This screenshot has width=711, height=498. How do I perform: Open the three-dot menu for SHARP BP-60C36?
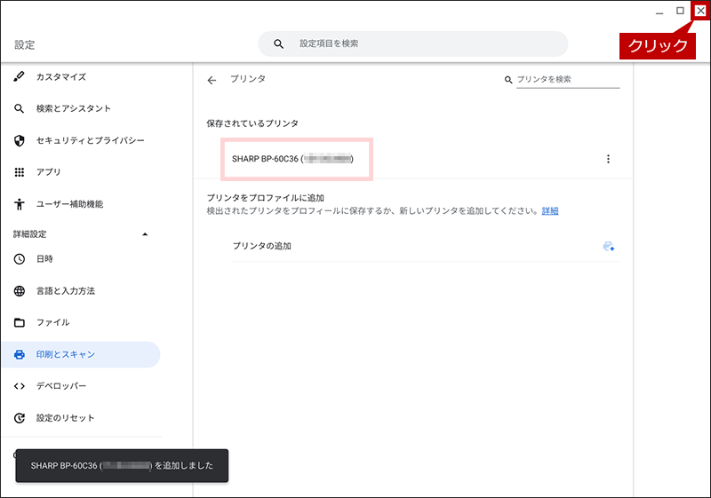tap(608, 159)
